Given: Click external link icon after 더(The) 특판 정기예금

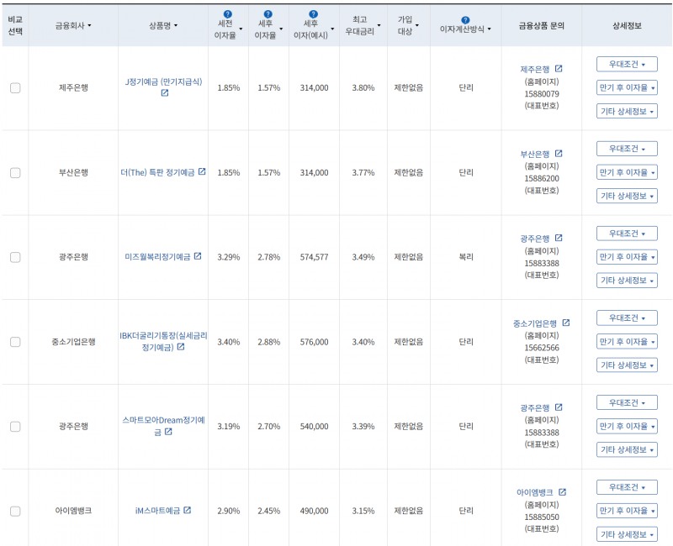Looking at the screenshot, I should coord(202,171).
